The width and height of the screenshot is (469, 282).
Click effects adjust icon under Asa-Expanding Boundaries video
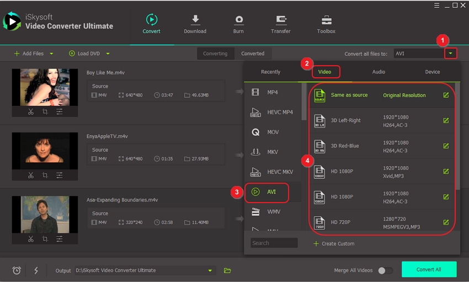click(59, 239)
